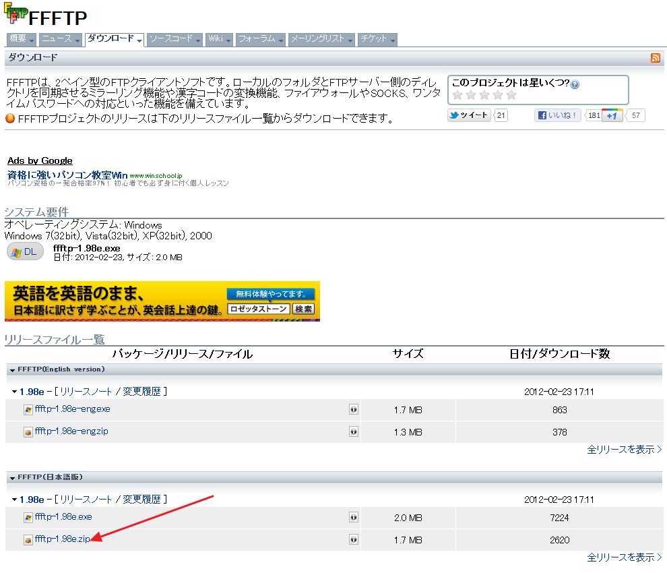The image size is (667, 573).
Task: Click the Google +1 button
Action: click(x=612, y=115)
